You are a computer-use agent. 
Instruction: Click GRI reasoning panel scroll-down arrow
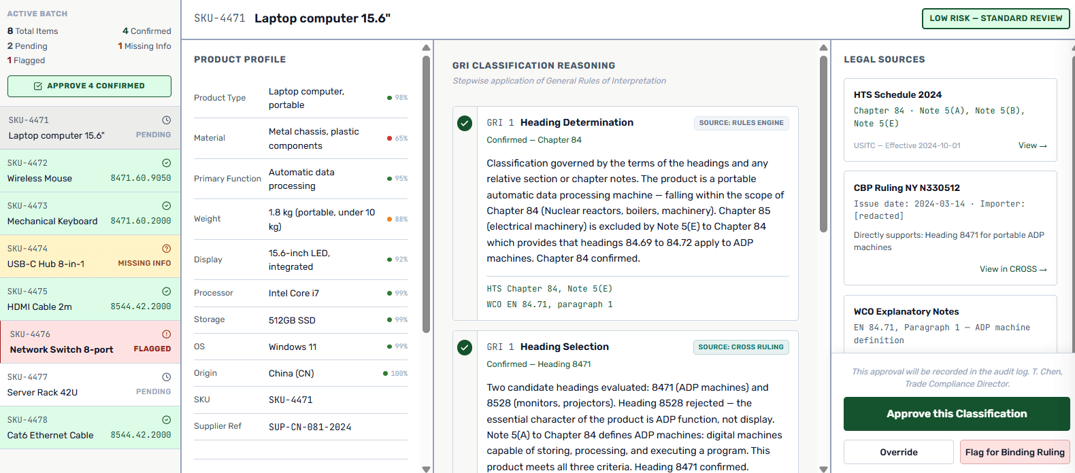823,469
